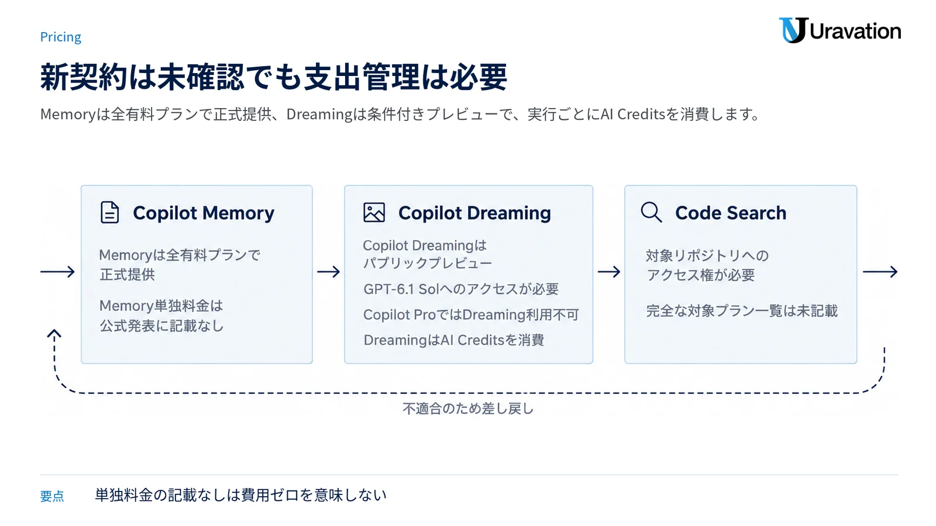Click the Uravation logo
The image size is (936, 526).
pyautogui.click(x=840, y=30)
